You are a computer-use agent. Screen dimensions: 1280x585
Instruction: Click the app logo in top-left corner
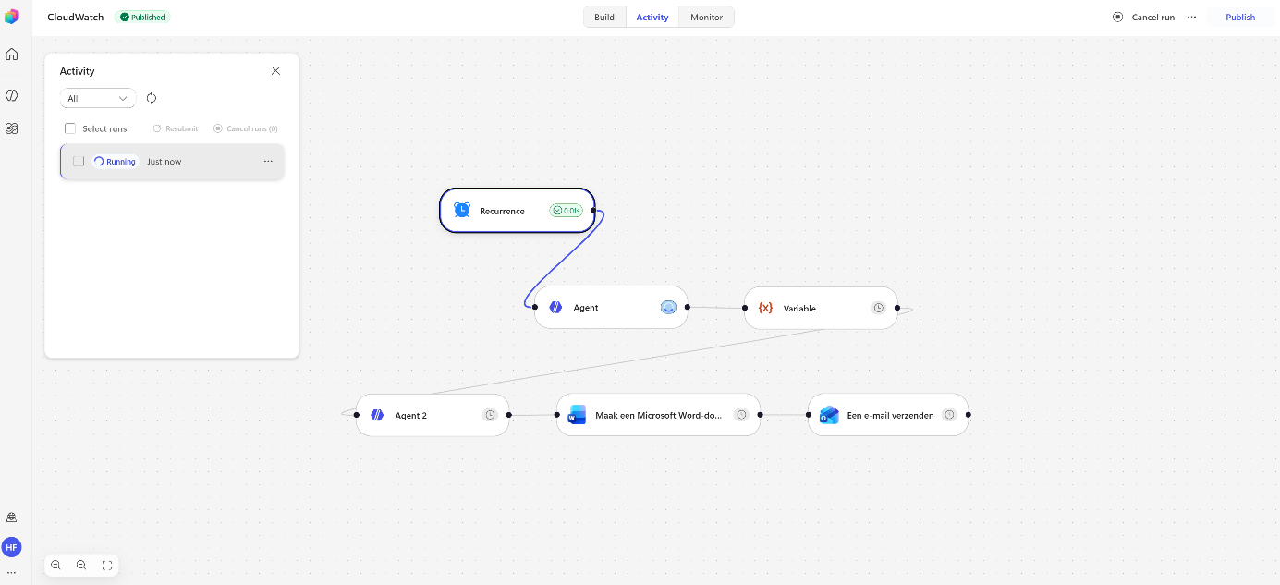pyautogui.click(x=12, y=17)
